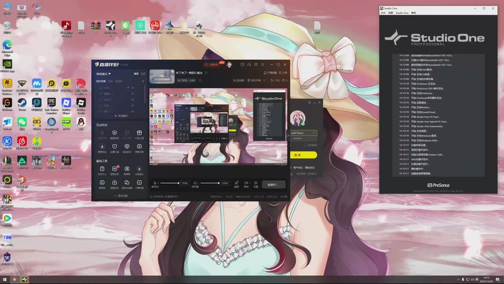504x284 pixels.
Task: Click 添加素材 to add a source
Action: [121, 115]
